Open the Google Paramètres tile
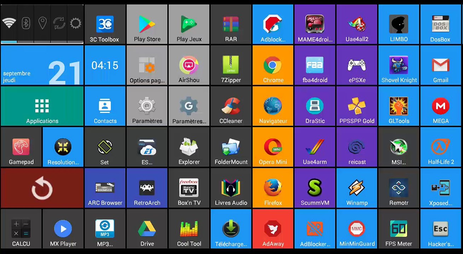Viewport: 463px width, 254px height. tap(189, 106)
